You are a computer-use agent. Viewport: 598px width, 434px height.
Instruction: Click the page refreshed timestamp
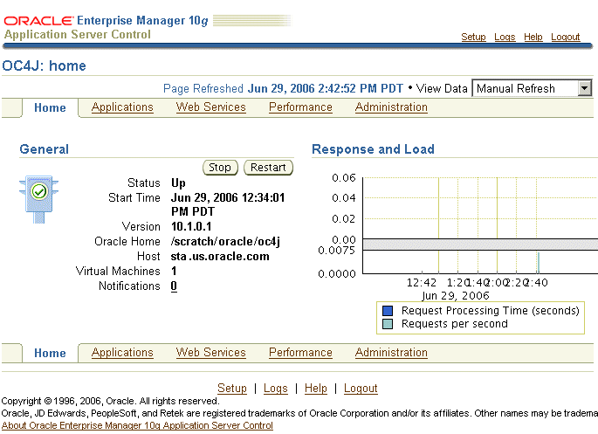tap(326, 88)
